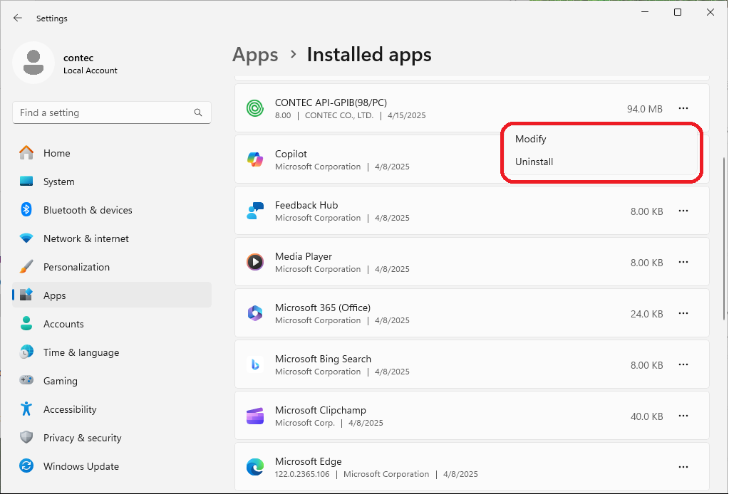Viewport: 729px width, 494px height.
Task: Open Windows Update settings
Action: pyautogui.click(x=112, y=466)
